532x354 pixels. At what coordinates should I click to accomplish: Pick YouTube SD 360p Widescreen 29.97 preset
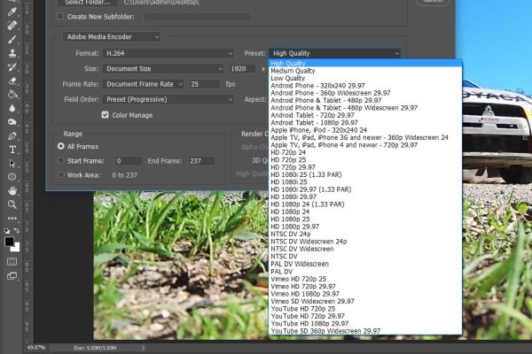pyautogui.click(x=365, y=331)
